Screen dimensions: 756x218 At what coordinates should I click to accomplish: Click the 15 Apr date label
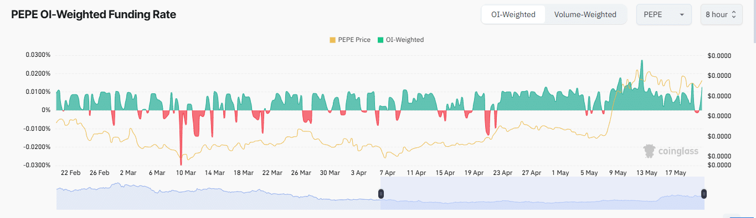[445, 173]
